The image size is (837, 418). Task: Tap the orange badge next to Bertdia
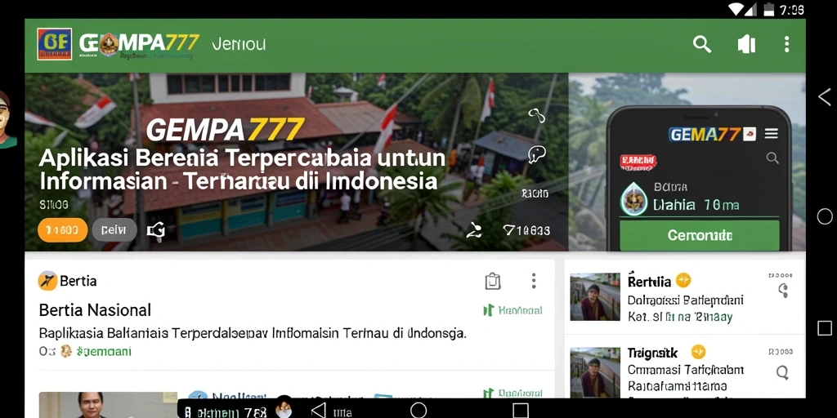(x=683, y=281)
